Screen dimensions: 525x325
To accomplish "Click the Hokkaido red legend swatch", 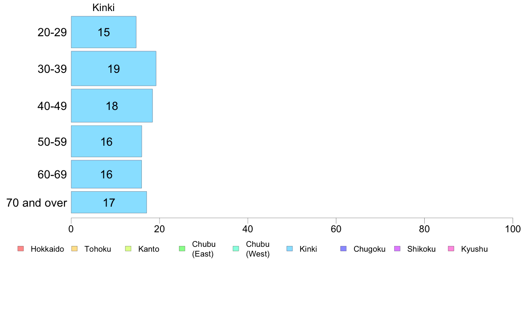I will point(21,249).
